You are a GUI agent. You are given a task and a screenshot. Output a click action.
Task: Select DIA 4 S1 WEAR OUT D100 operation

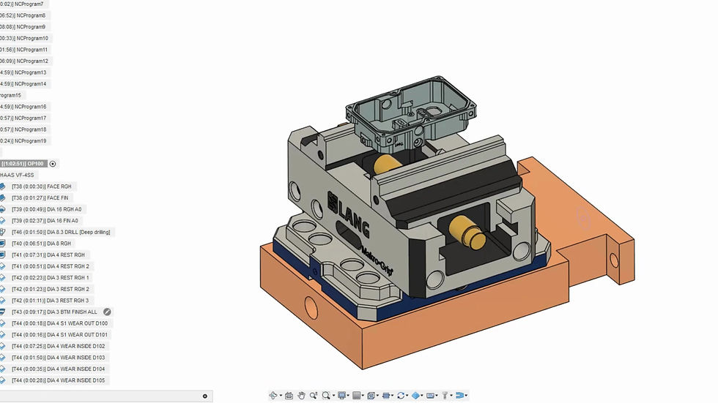59,323
